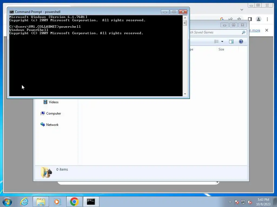Open clock showing 5:43 PM
The image size is (277, 207).
coord(263,202)
